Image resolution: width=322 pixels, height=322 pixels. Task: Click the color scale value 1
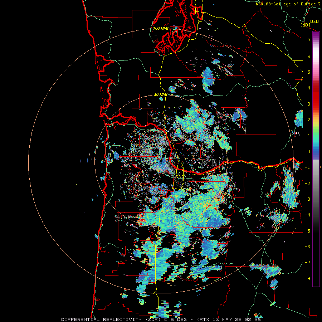(309, 136)
